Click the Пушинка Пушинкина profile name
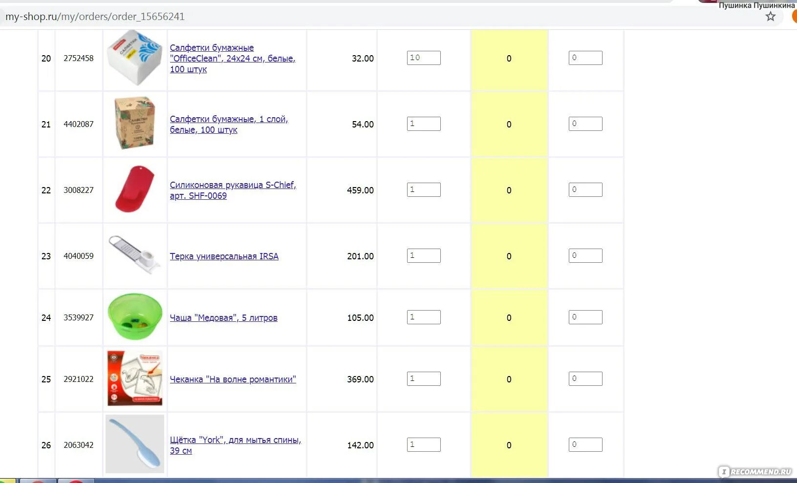The image size is (797, 483). click(x=756, y=5)
